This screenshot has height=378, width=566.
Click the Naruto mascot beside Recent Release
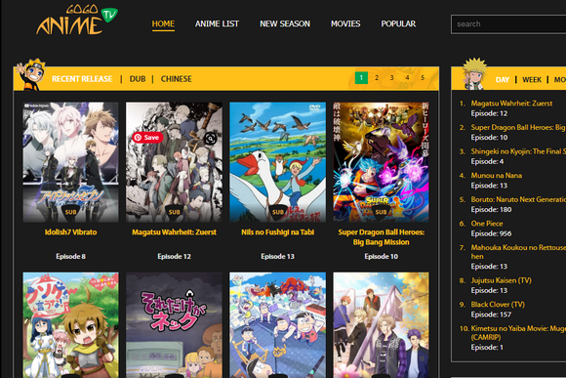pyautogui.click(x=32, y=74)
